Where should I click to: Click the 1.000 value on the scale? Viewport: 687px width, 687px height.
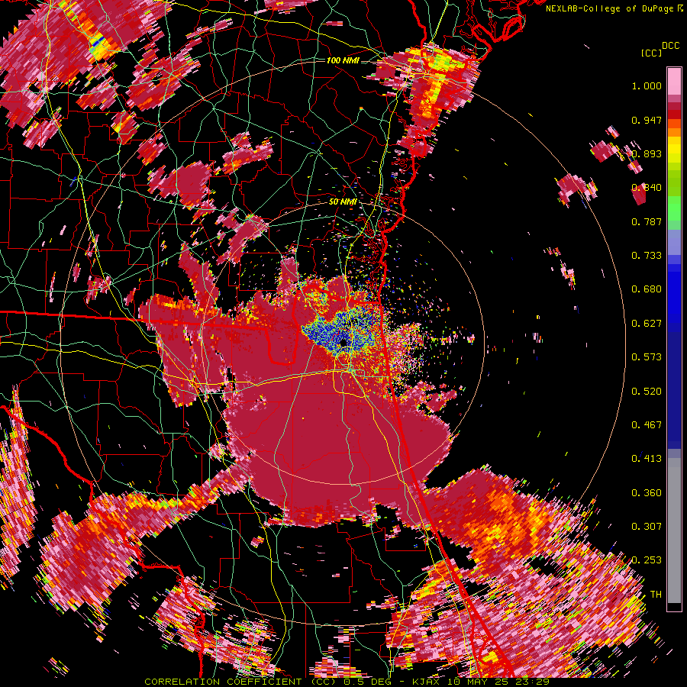647,85
